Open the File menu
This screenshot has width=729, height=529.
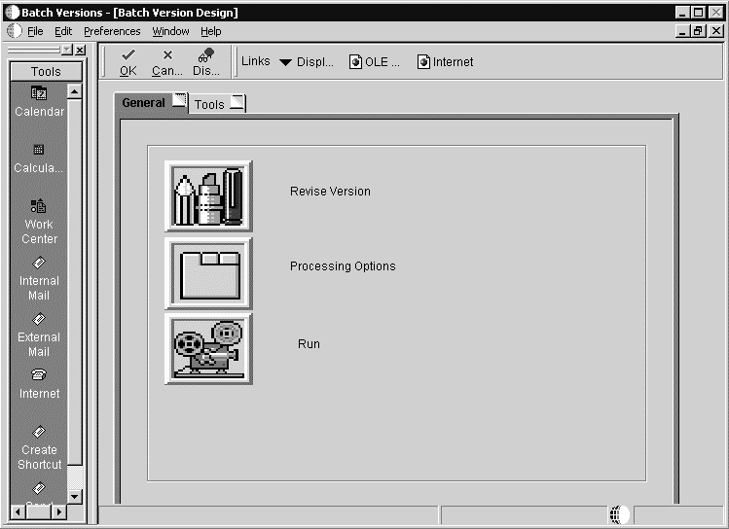[35, 31]
